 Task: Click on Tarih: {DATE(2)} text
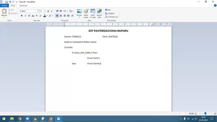(x=110, y=37)
